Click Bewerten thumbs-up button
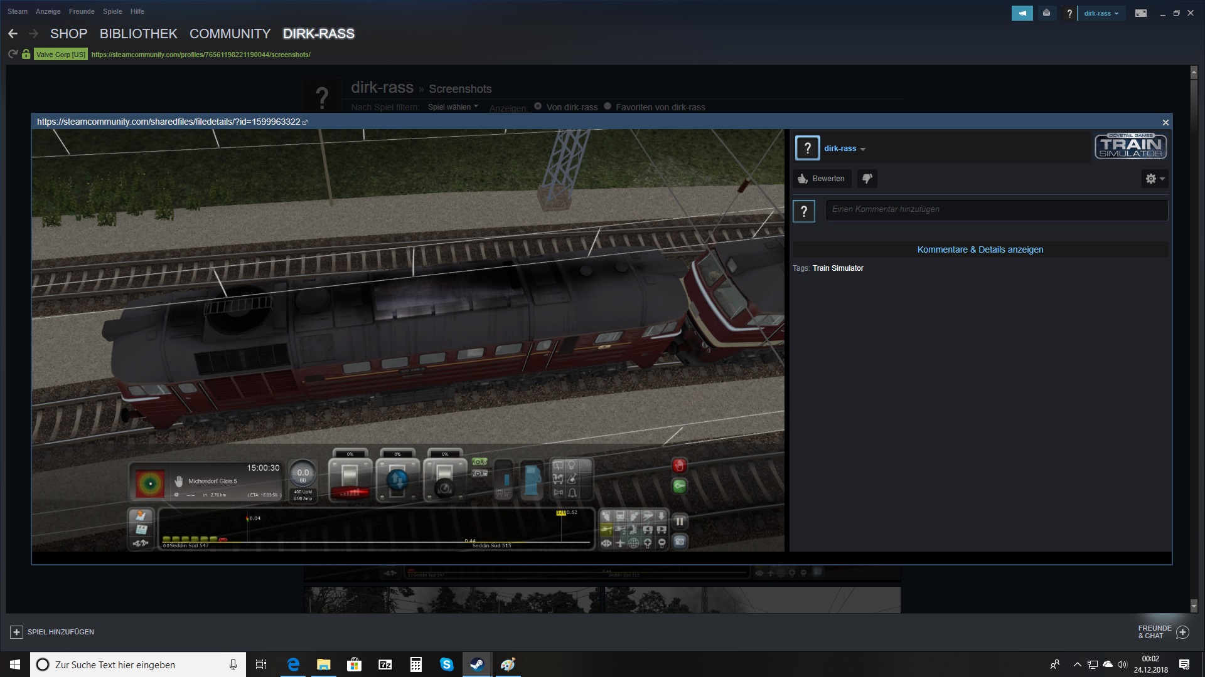The width and height of the screenshot is (1205, 677). [x=822, y=179]
